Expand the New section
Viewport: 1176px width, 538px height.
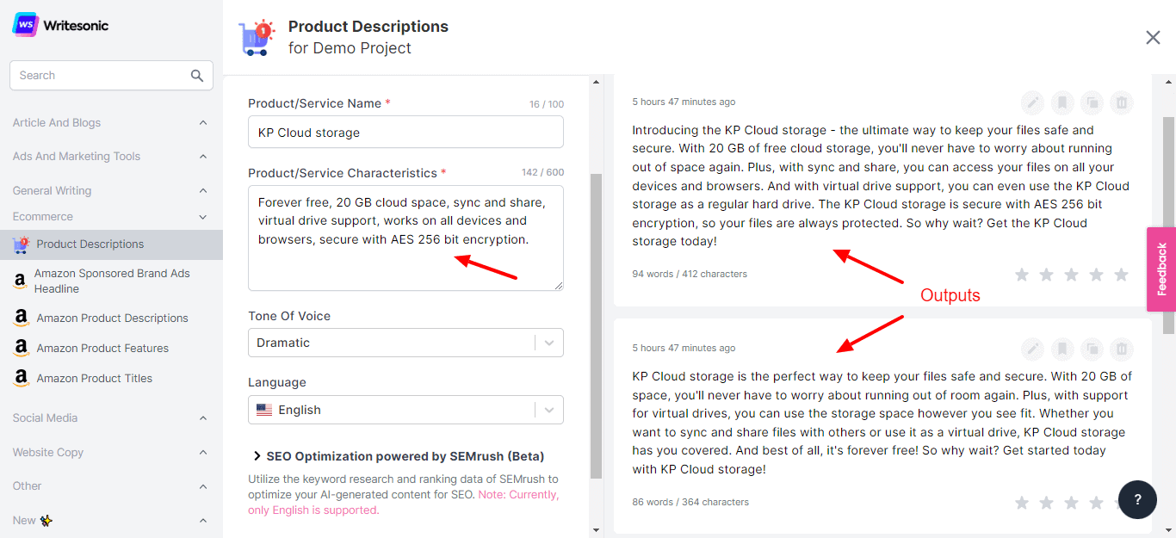point(203,521)
